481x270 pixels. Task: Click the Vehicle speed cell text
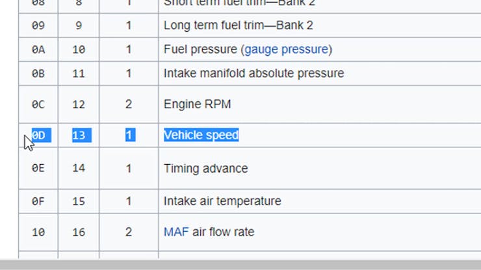coord(201,135)
